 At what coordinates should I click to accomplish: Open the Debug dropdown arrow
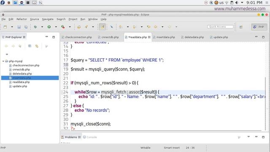coord(42,27)
